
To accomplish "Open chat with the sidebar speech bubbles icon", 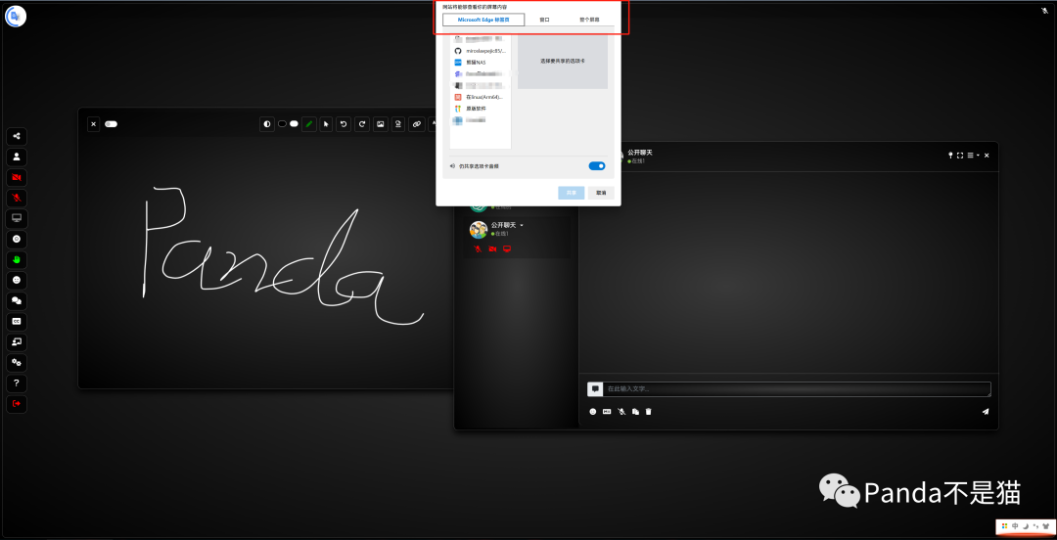I will (x=17, y=300).
